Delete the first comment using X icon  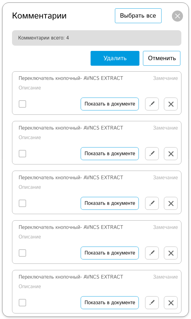171,104
